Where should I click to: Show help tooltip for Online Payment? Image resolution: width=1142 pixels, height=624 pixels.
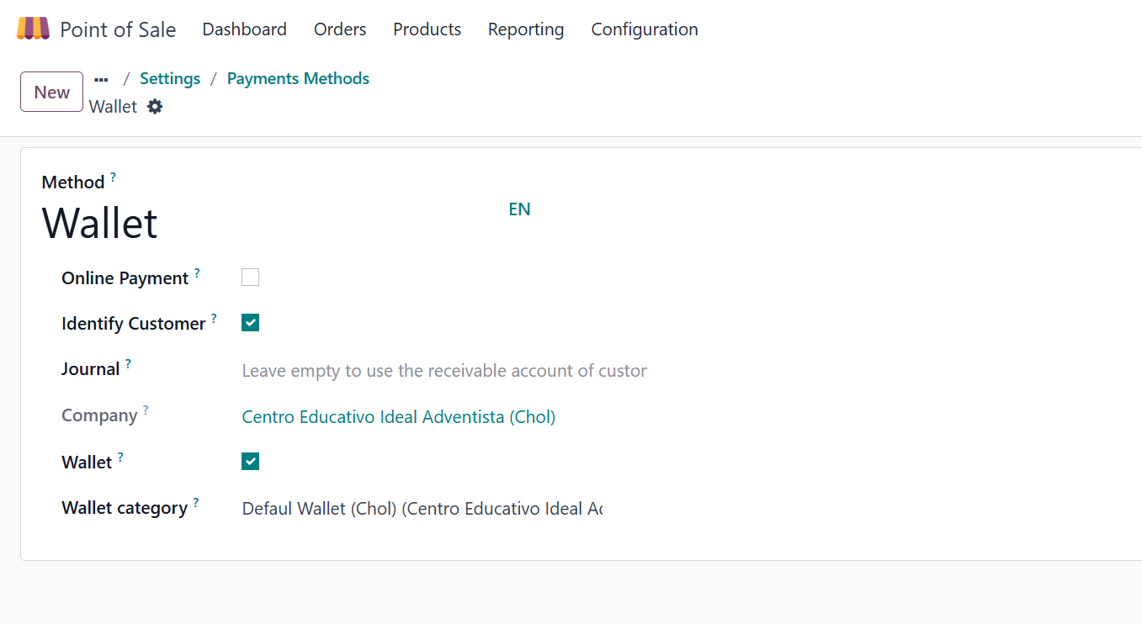(x=197, y=273)
